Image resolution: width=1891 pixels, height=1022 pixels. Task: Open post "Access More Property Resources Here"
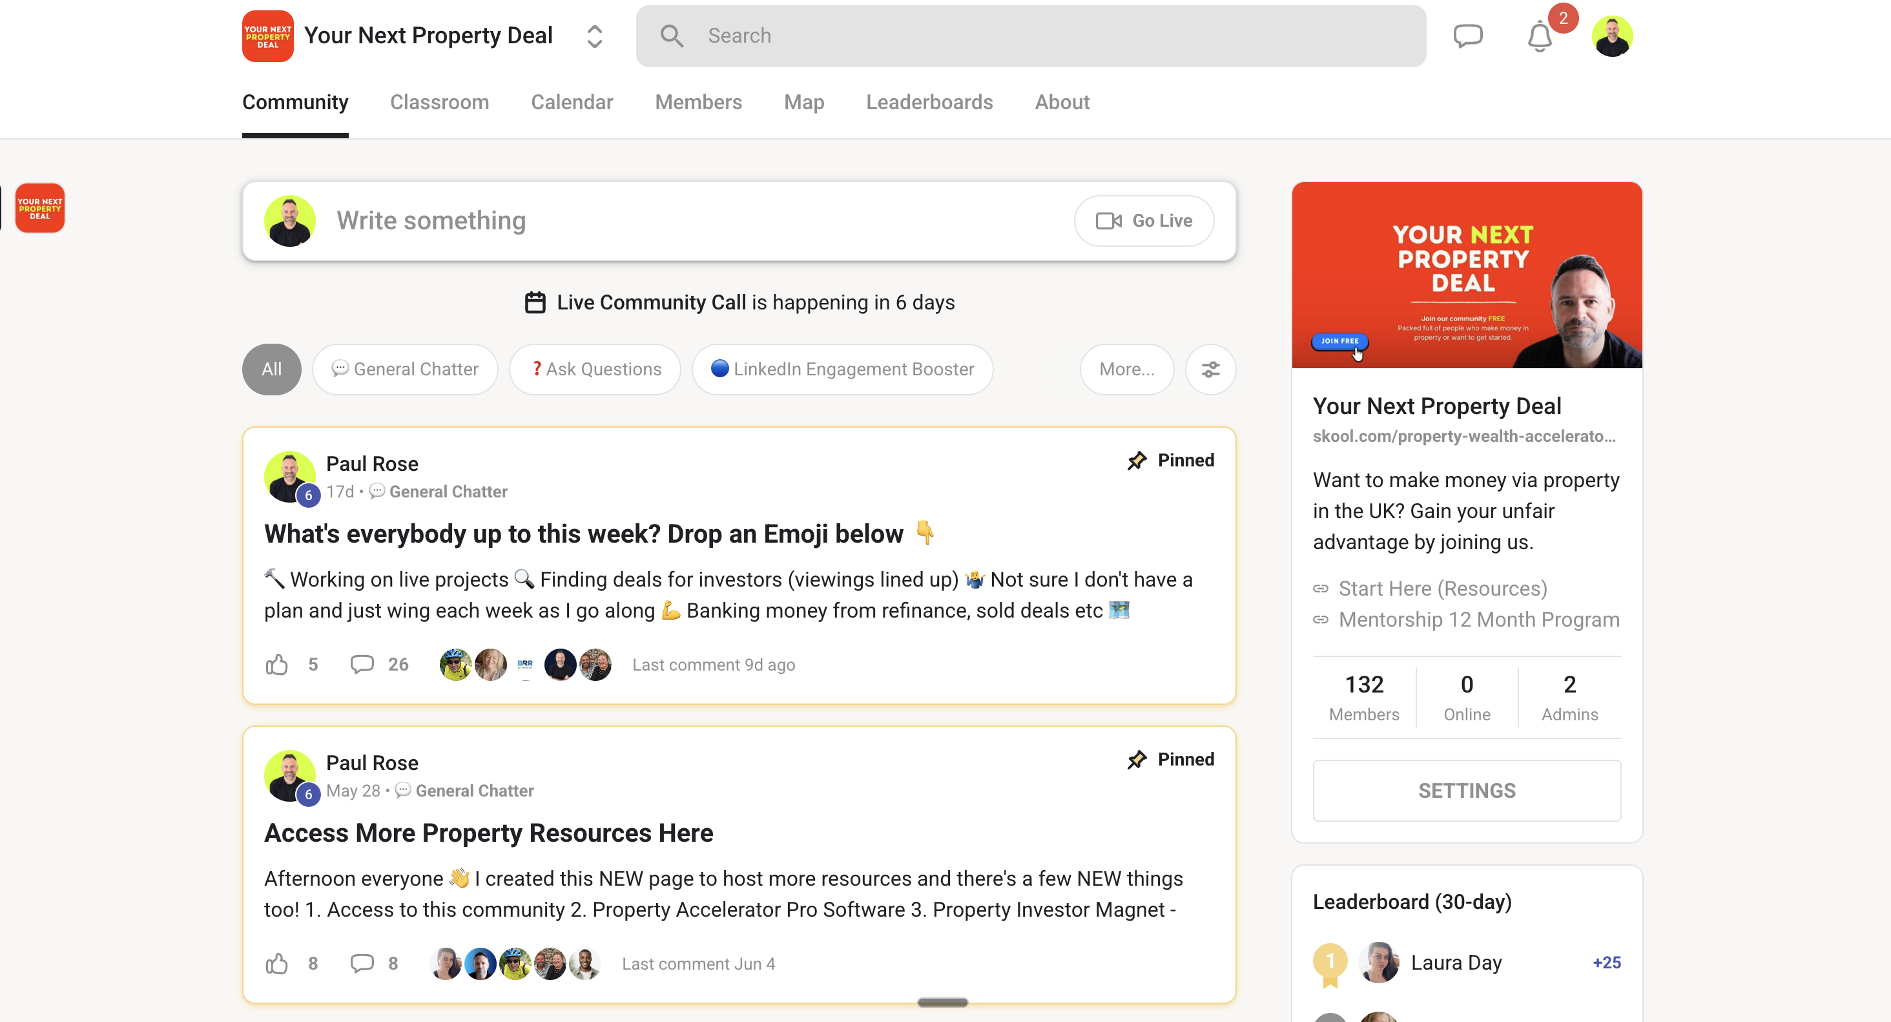click(489, 833)
